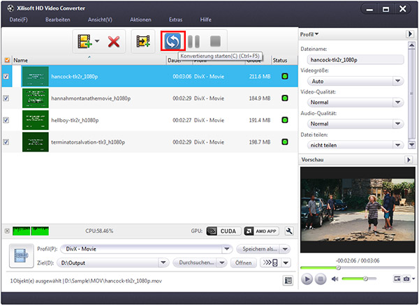Viewport: 419px width, 305px height.
Task: Toggle the select-all checkbox in Name header
Action: tap(7, 60)
